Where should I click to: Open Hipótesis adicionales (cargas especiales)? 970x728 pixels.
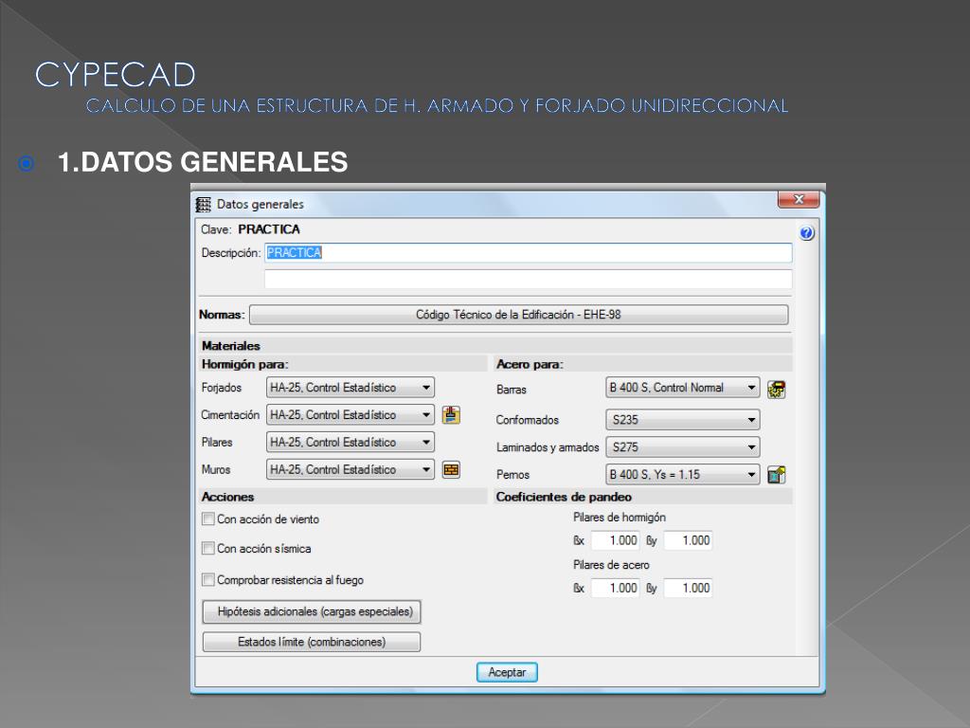pyautogui.click(x=312, y=611)
